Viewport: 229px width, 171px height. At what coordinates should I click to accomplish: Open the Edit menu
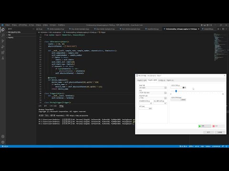click(x=14, y=25)
